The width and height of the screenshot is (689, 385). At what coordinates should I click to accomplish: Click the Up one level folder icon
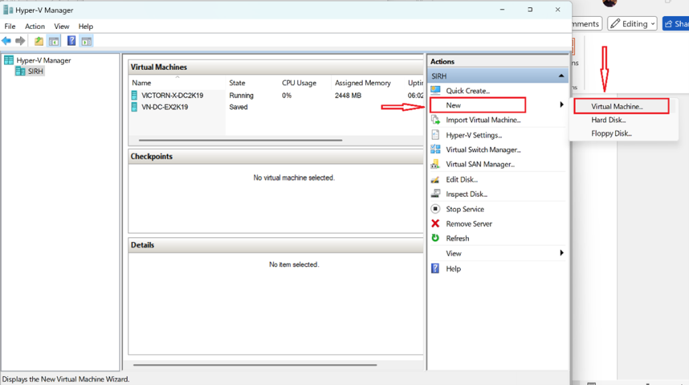[x=39, y=41]
